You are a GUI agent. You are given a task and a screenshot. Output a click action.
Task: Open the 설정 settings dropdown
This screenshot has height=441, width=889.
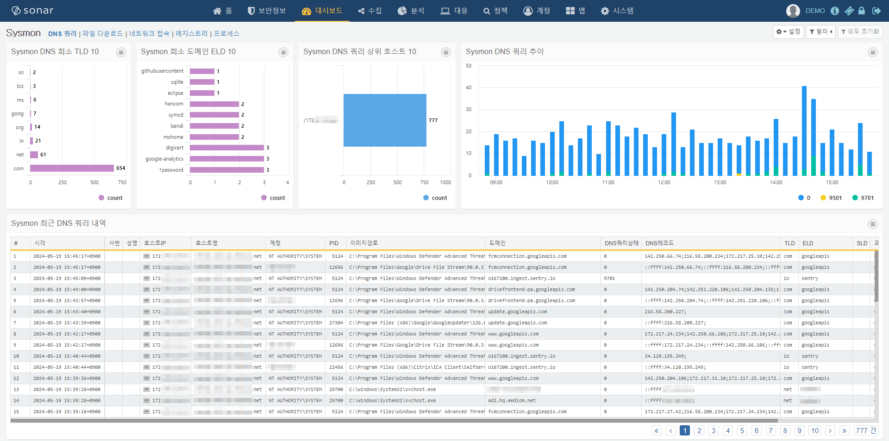click(788, 31)
